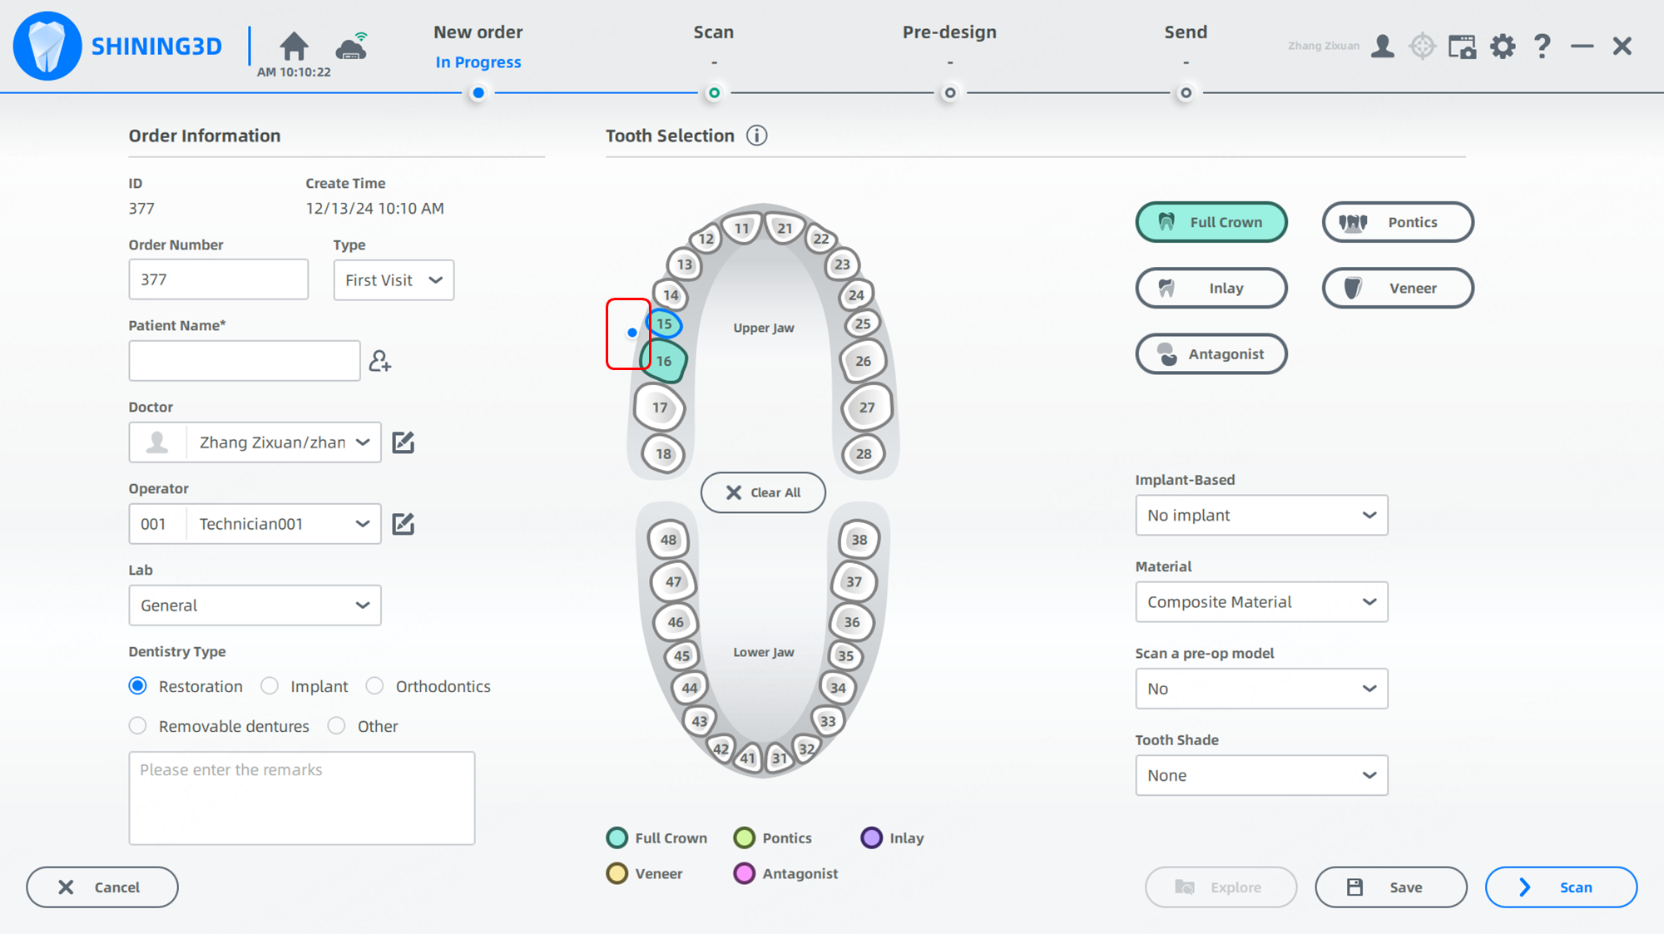
Task: Open settings gear icon
Action: 1503,47
